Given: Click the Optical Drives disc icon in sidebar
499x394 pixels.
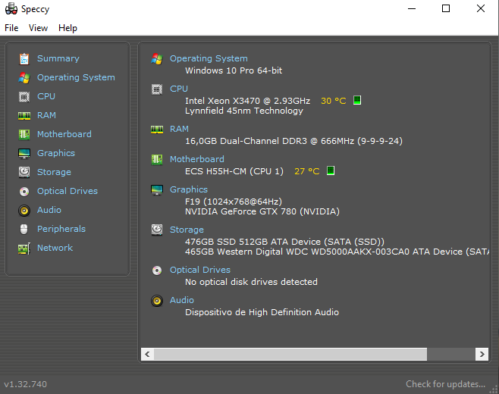Looking at the screenshot, I should pos(24,192).
